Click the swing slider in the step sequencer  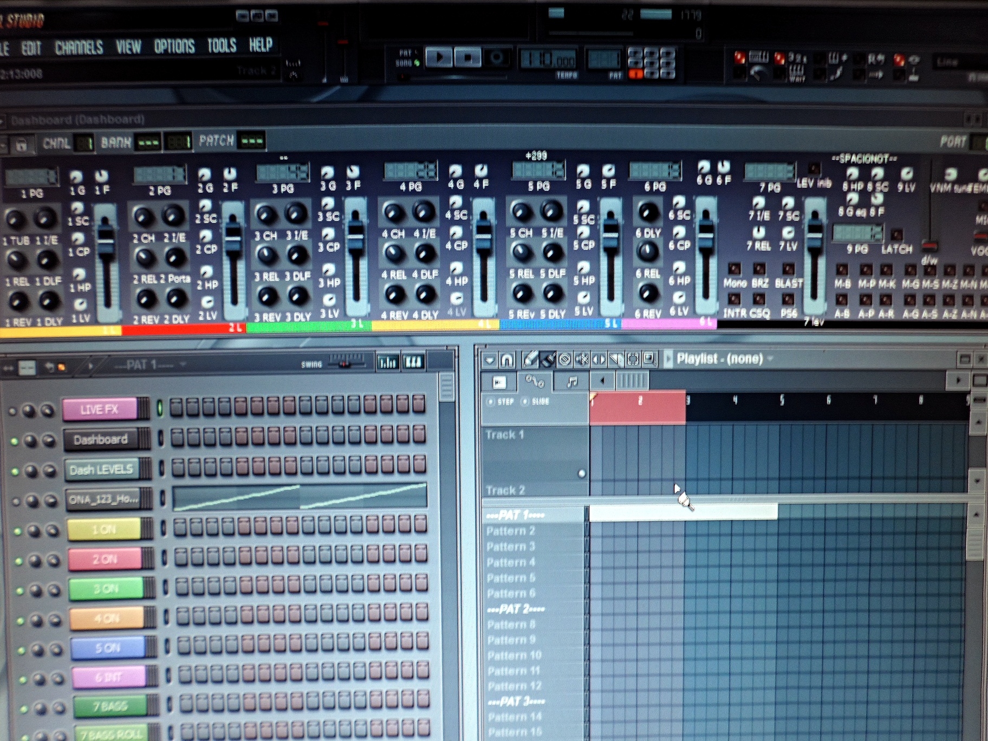coord(345,364)
